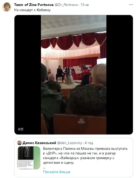Image resolution: width=136 pixels, height=178 pixels.
Task: Click the 'Денис Казанський' name in quoted tweet
Action: pyautogui.click(x=39, y=143)
